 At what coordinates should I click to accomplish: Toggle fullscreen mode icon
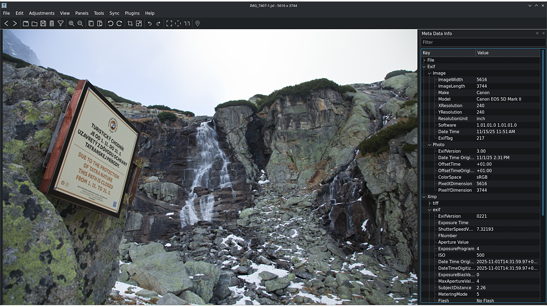[169, 23]
